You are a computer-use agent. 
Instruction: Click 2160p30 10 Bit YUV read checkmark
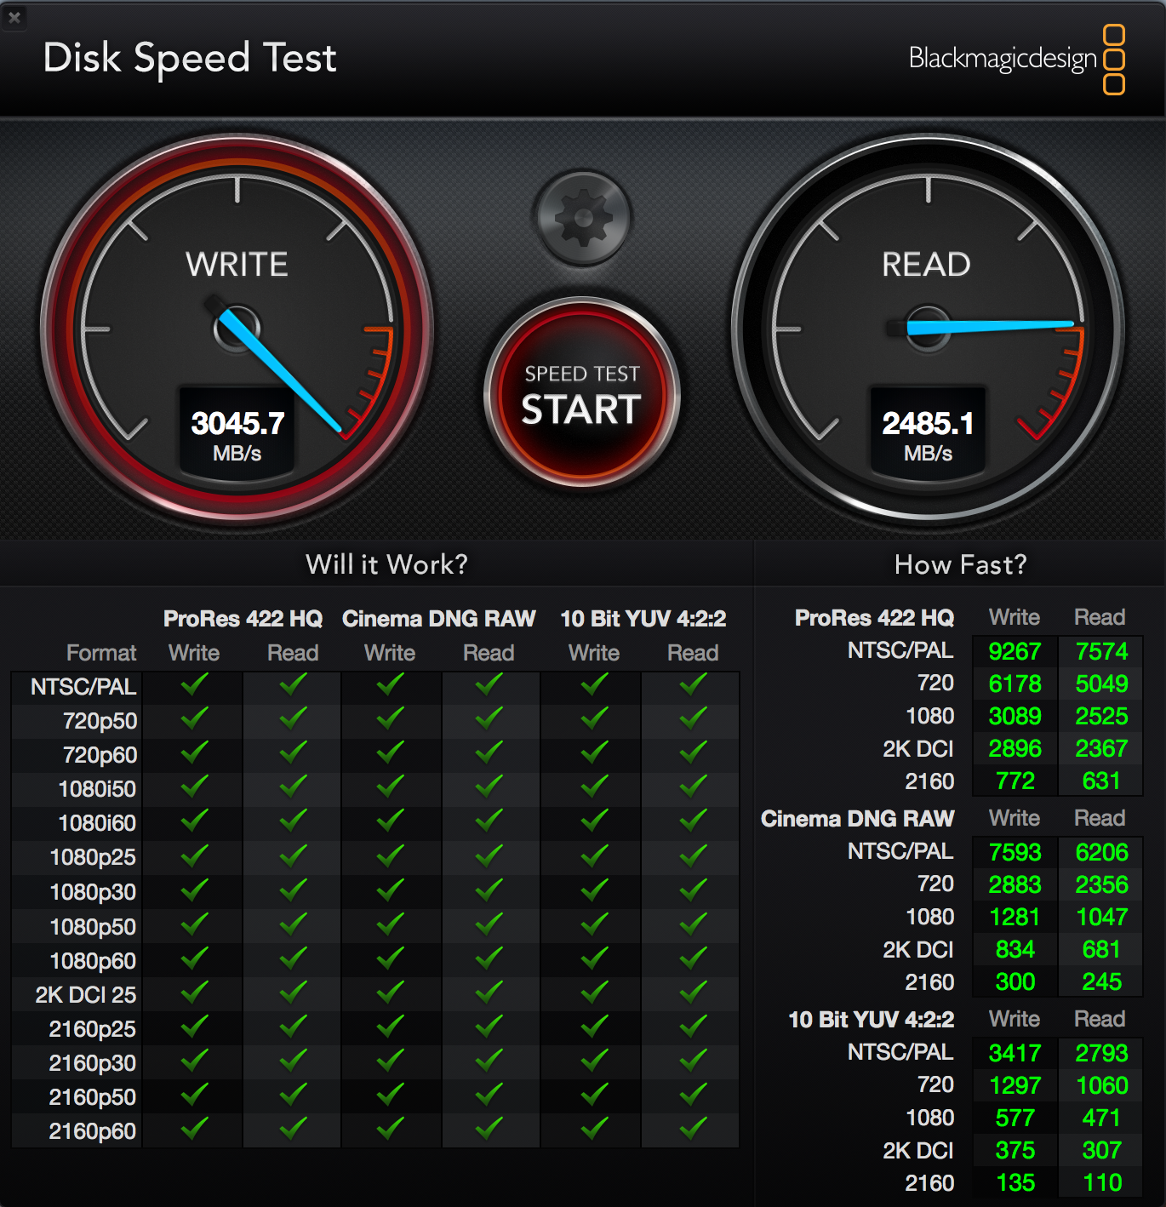(693, 1061)
